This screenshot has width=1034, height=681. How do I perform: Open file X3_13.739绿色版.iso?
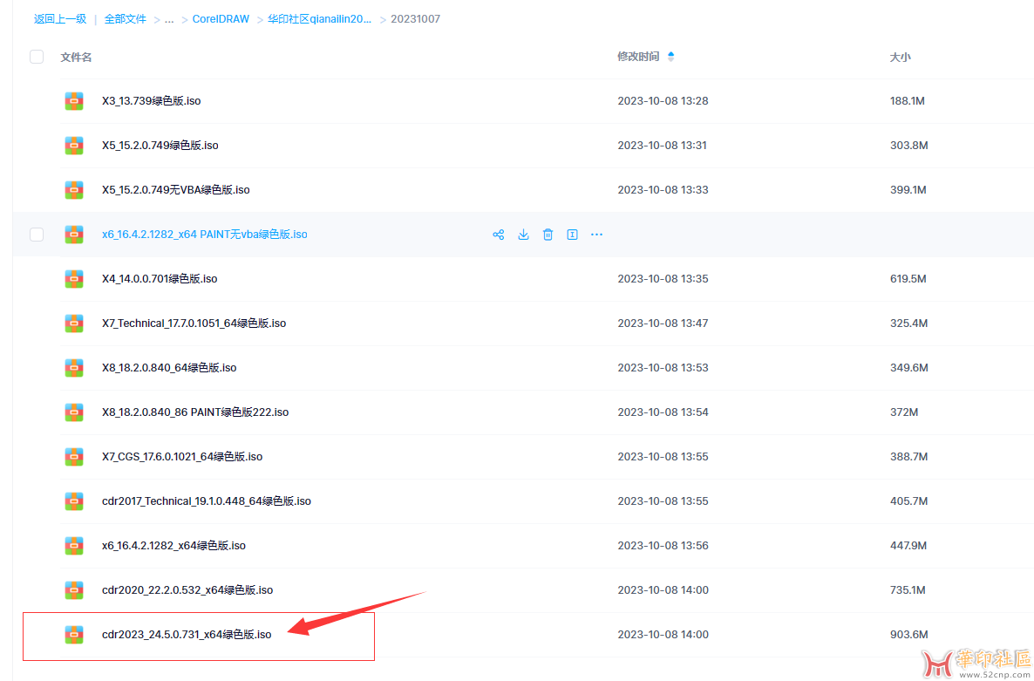(x=151, y=101)
